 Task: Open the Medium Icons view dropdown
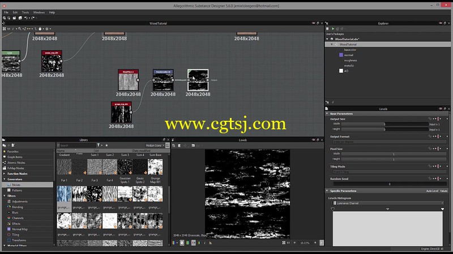pyautogui.click(x=155, y=146)
